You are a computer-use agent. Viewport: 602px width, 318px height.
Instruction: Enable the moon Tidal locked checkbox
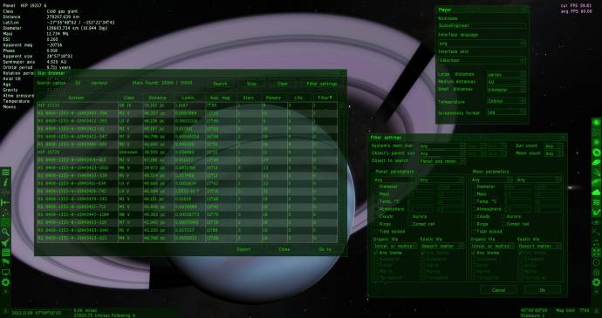[x=474, y=231]
